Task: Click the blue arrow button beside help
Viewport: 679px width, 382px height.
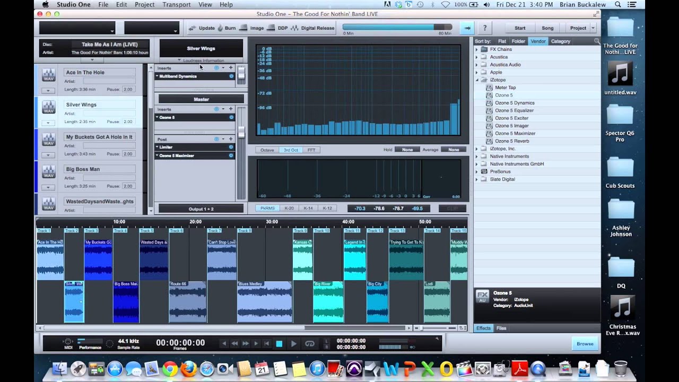Action: pyautogui.click(x=467, y=28)
